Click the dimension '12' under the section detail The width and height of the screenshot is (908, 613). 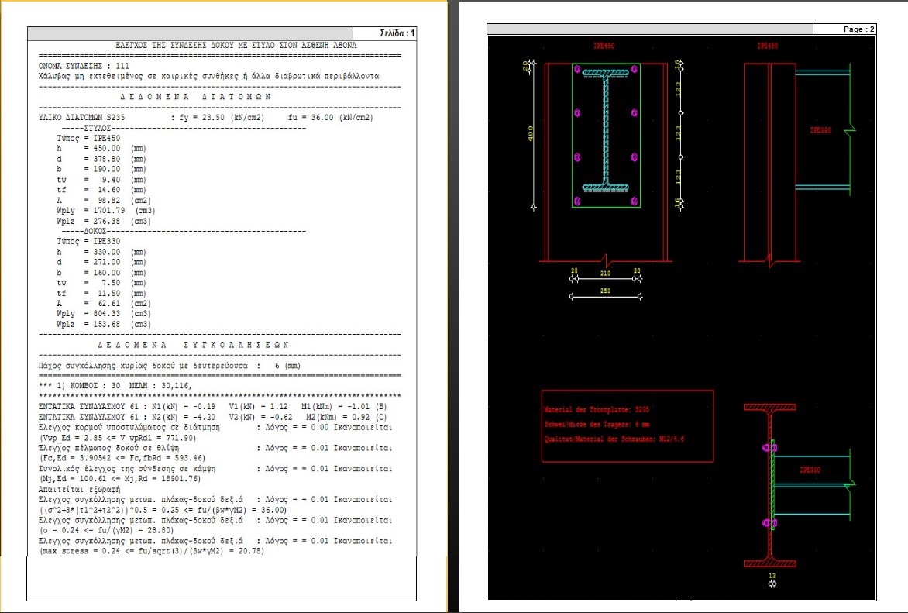point(772,576)
